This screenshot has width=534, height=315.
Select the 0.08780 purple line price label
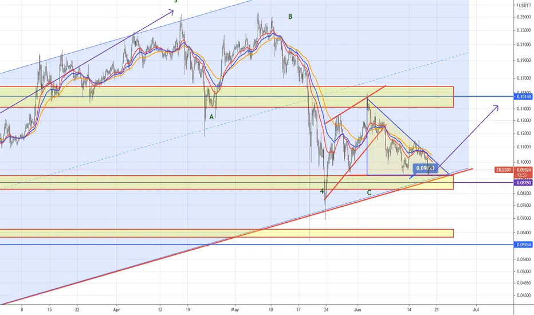click(x=524, y=183)
